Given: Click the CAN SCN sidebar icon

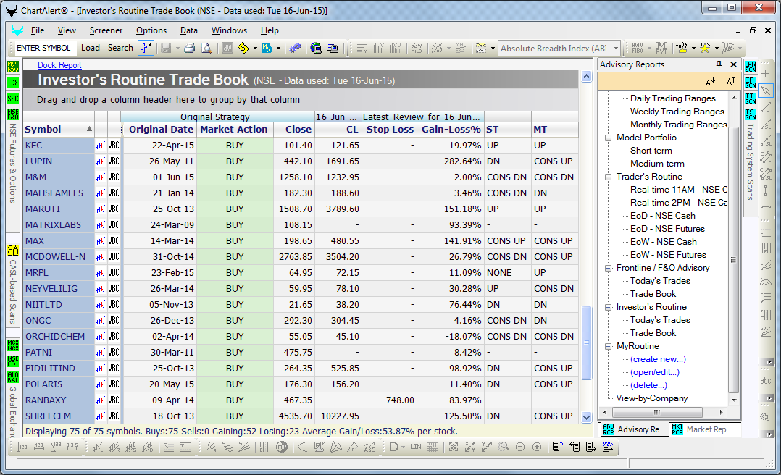Looking at the screenshot, I should click(751, 66).
